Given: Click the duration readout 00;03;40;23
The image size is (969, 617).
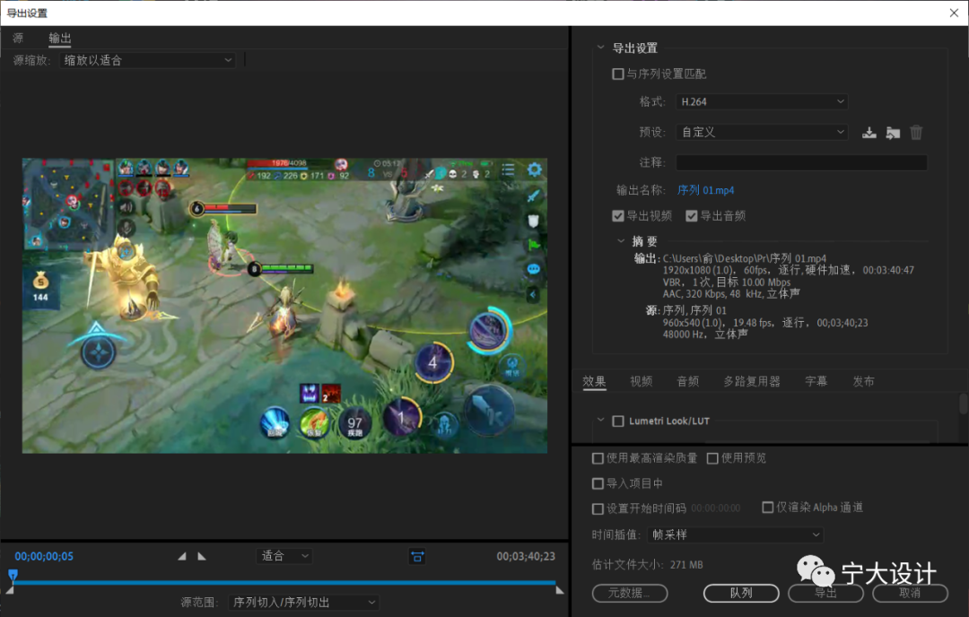Looking at the screenshot, I should [x=526, y=557].
